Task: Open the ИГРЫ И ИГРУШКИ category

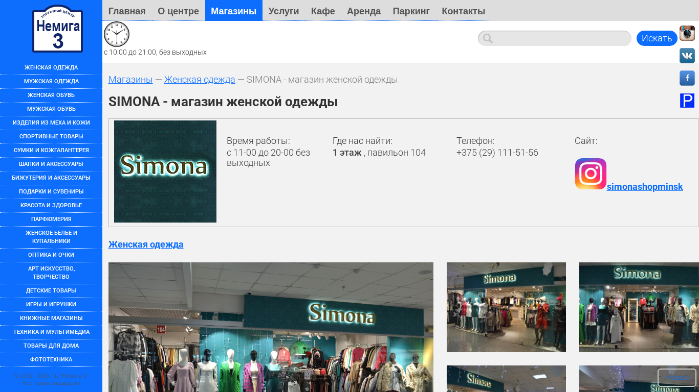Action: [51, 305]
